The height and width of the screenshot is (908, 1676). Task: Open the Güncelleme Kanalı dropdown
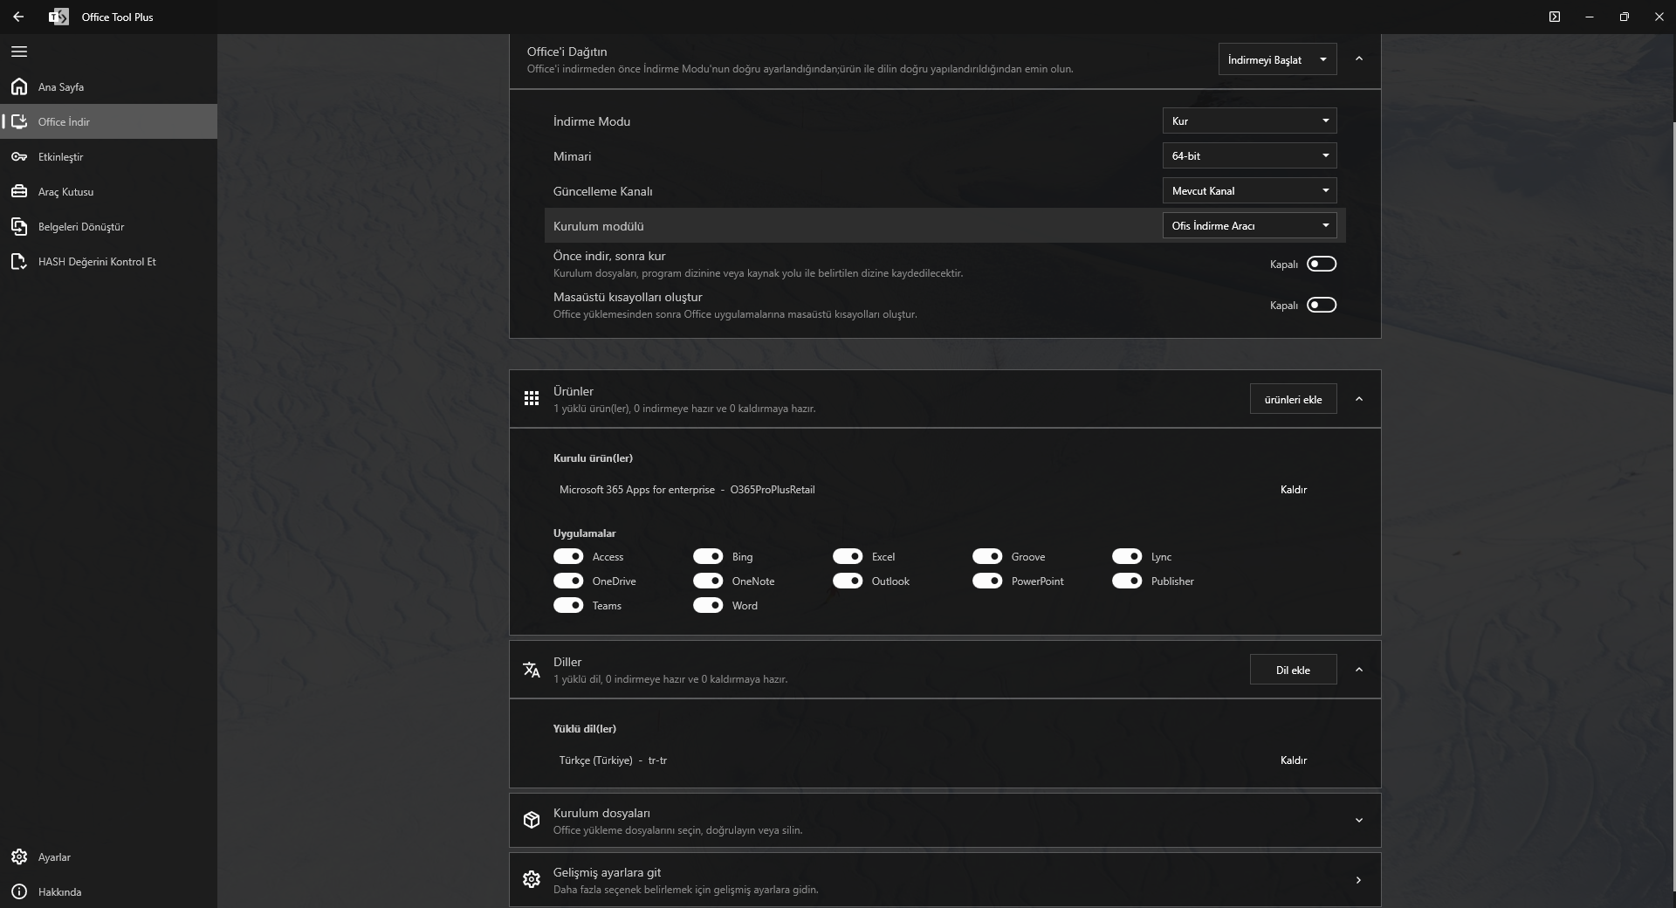(x=1249, y=190)
